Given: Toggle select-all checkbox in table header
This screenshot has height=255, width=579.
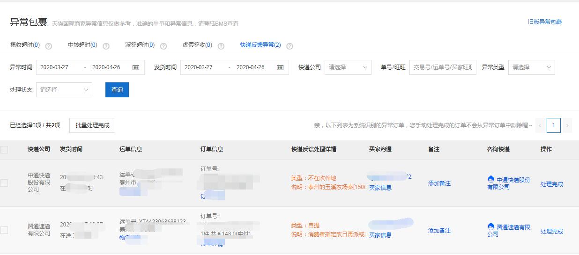Looking at the screenshot, I should tap(4, 150).
